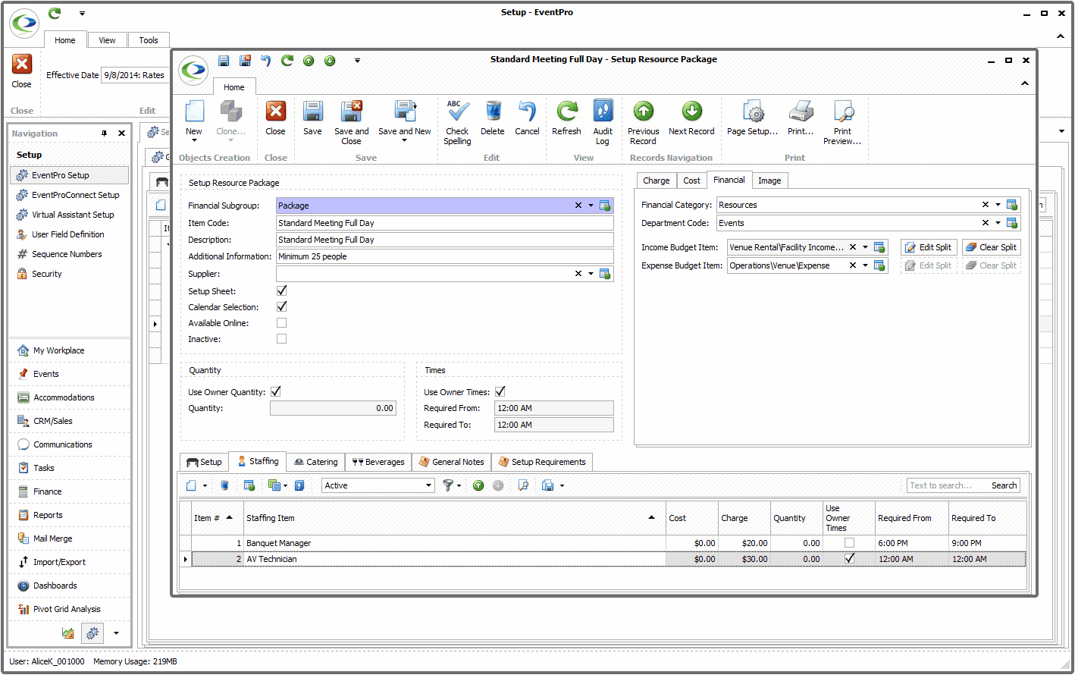1075x675 pixels.
Task: Click green move-up arrow in Staffing toolbar
Action: 478,485
